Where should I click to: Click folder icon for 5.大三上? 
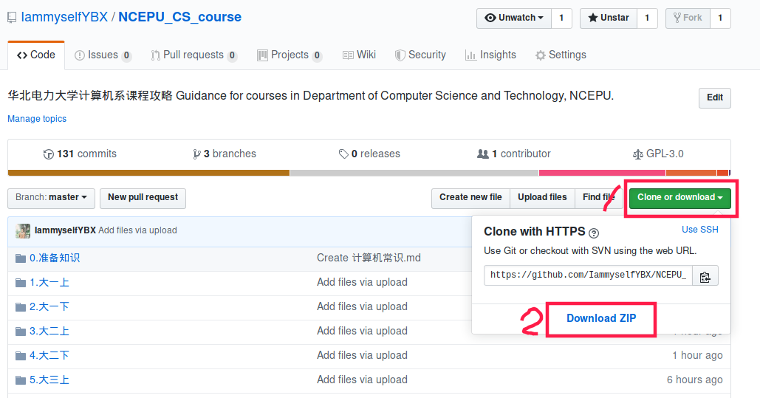21,380
